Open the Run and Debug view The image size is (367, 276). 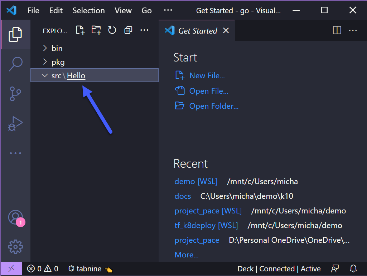[15, 124]
